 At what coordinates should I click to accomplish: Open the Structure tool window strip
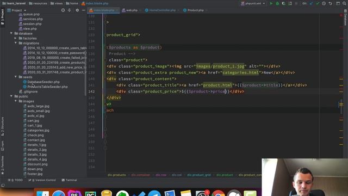(x=2, y=126)
